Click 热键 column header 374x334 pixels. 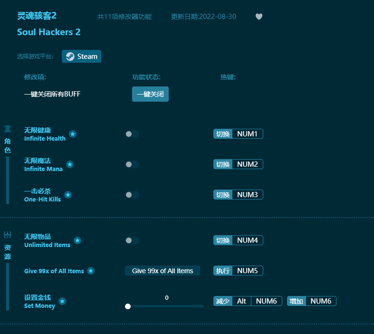228,77
